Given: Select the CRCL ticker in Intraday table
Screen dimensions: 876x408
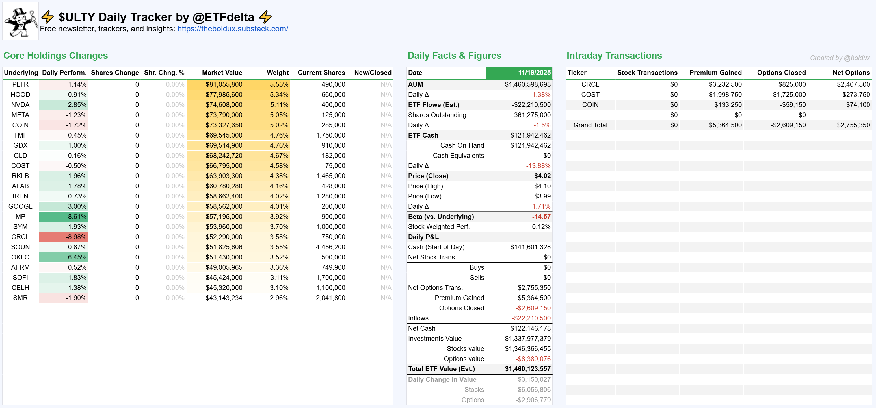Looking at the screenshot, I should tap(590, 84).
